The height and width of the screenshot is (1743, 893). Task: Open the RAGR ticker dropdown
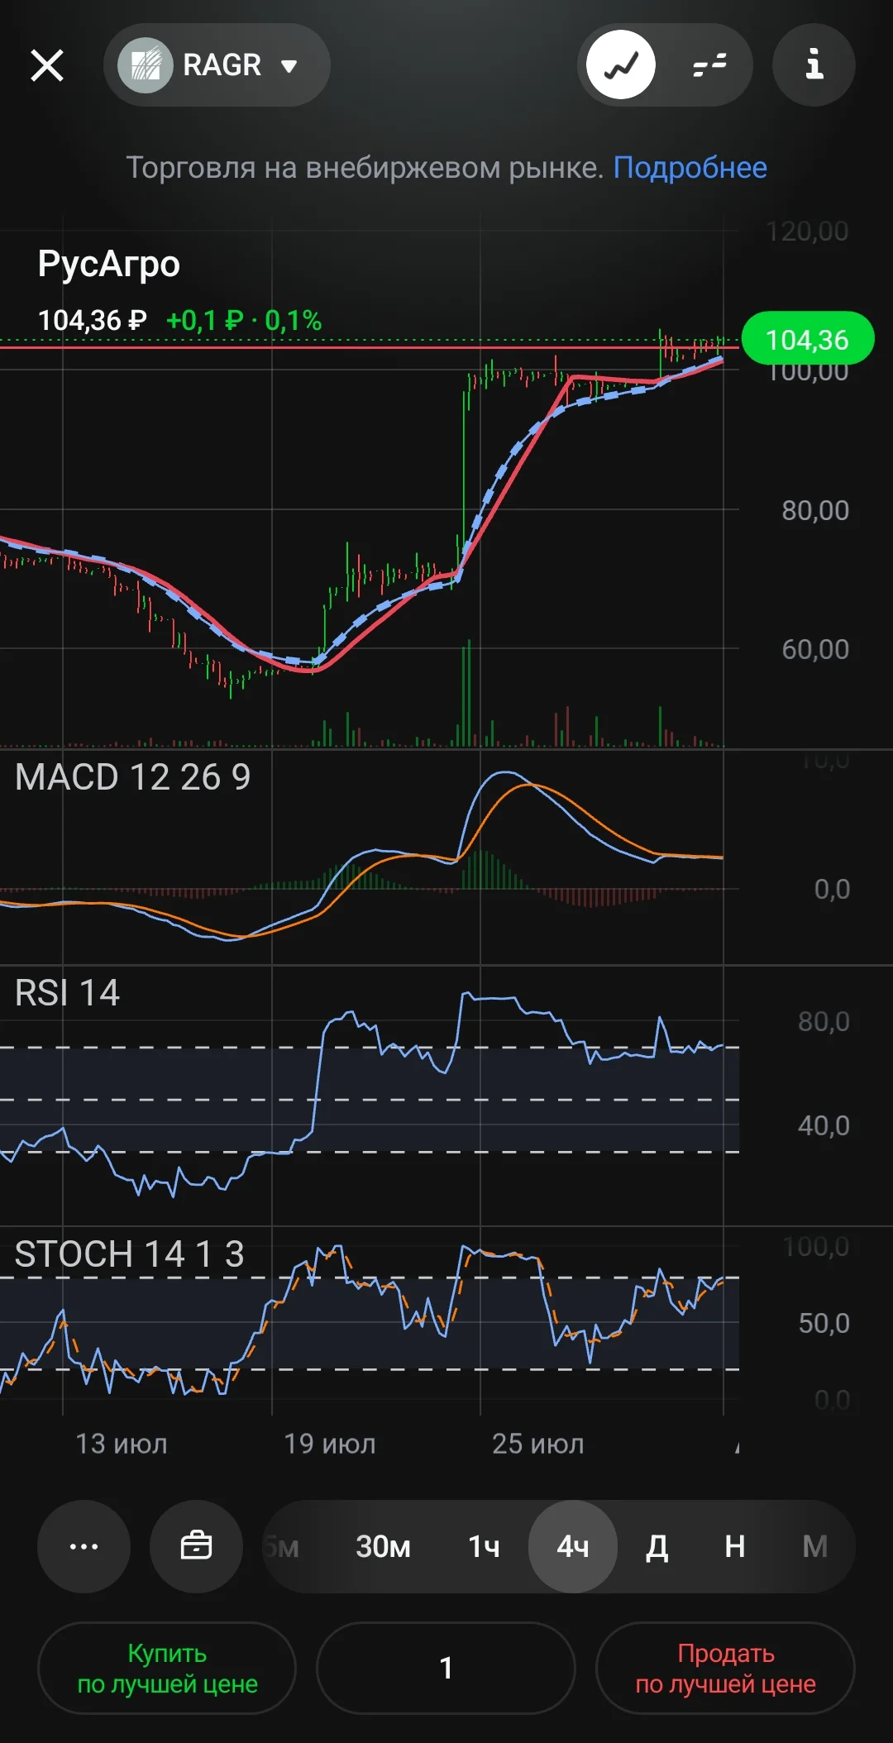coord(217,64)
